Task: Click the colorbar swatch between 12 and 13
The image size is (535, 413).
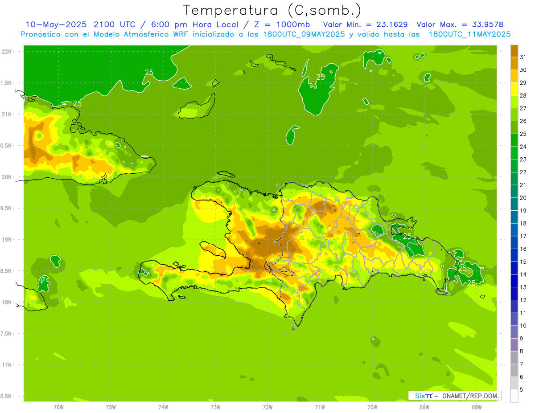Action: (x=514, y=293)
